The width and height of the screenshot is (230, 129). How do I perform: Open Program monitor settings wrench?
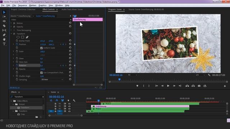209,75
